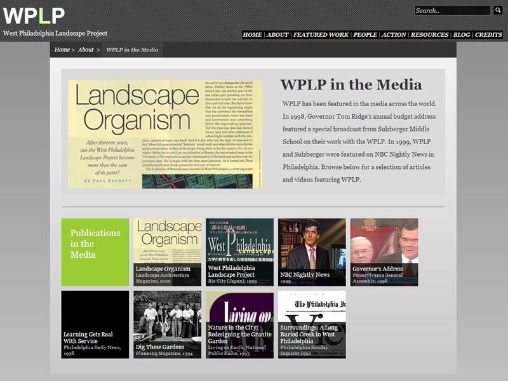Click the search magnifier icon
The height and width of the screenshot is (381, 508).
click(497, 10)
